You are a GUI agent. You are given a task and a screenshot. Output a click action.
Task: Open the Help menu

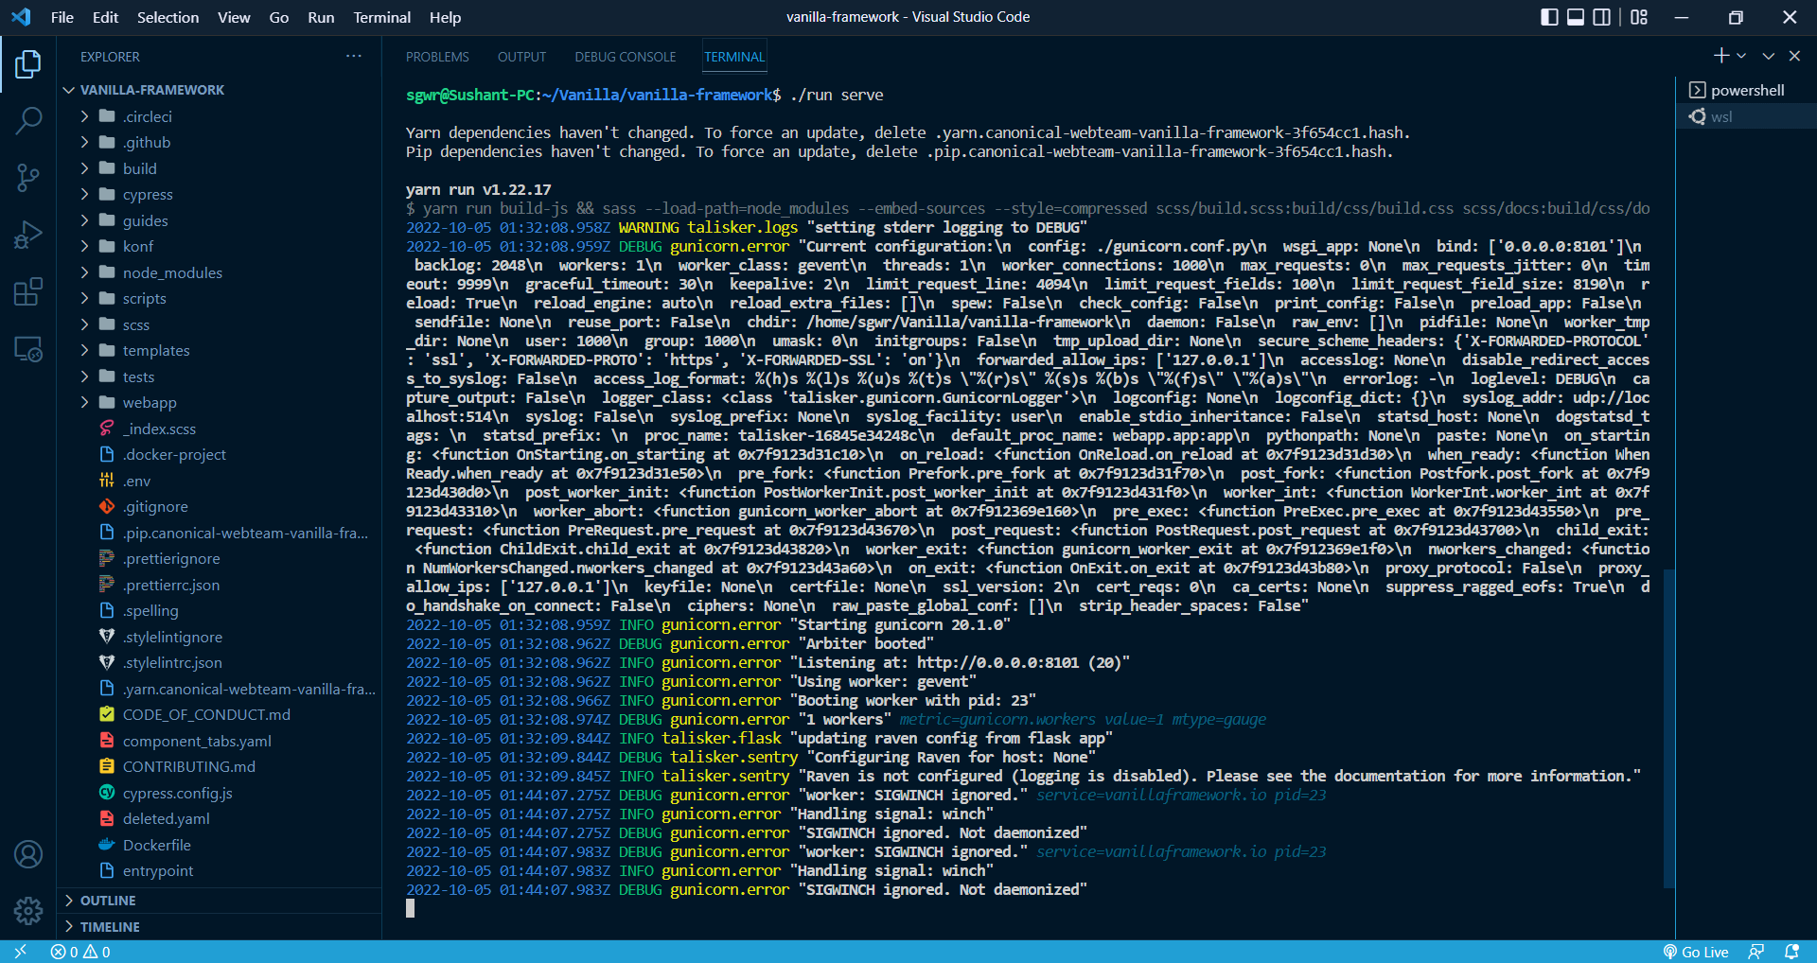click(x=445, y=17)
